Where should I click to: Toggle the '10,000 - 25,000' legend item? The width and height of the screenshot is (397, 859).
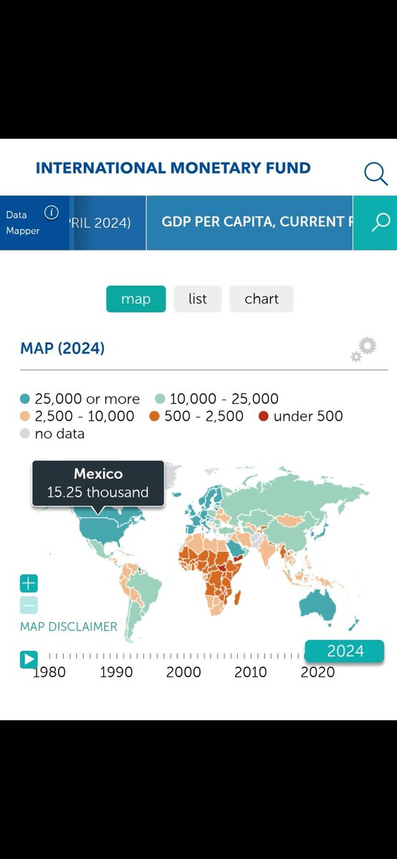tap(217, 399)
